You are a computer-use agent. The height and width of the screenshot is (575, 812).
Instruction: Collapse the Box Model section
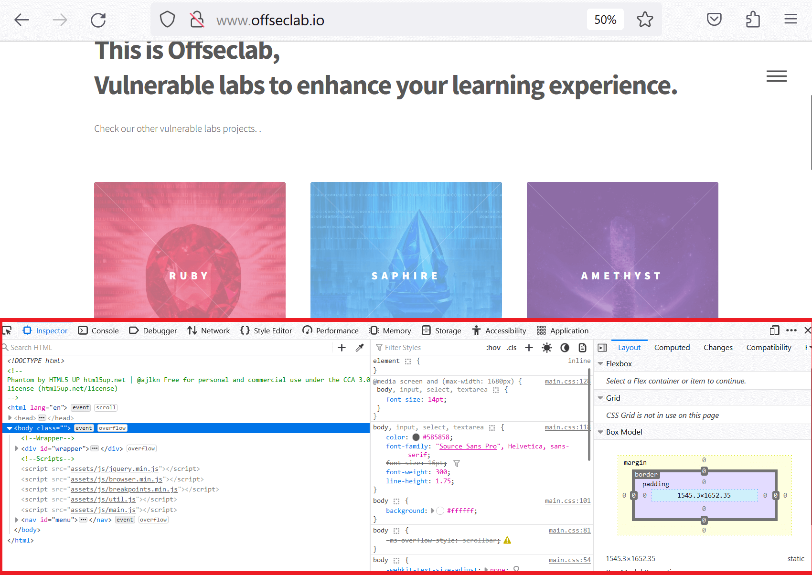(x=601, y=432)
